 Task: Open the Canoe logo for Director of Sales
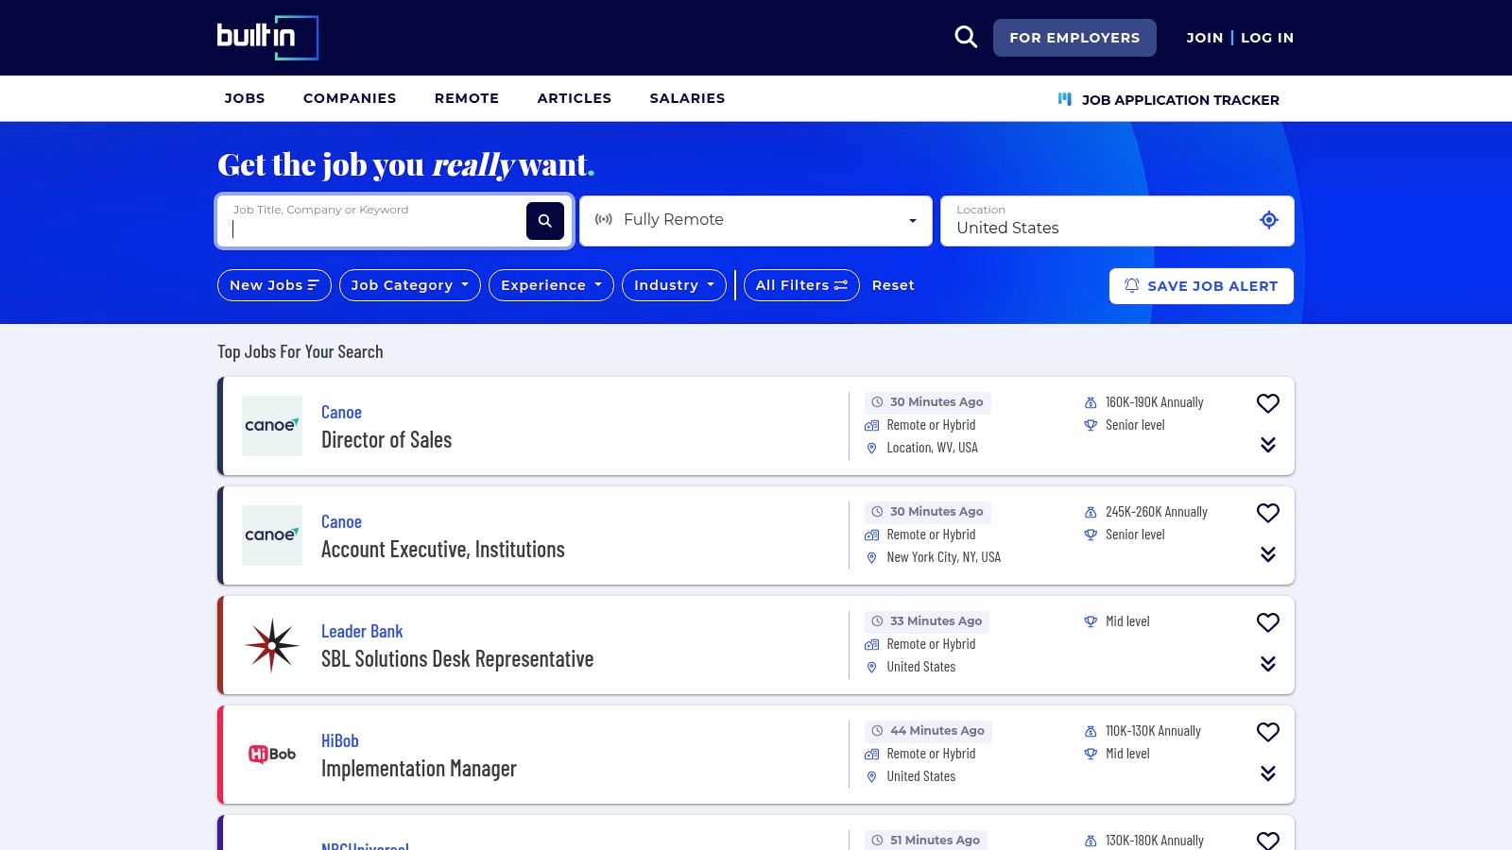pos(272,426)
